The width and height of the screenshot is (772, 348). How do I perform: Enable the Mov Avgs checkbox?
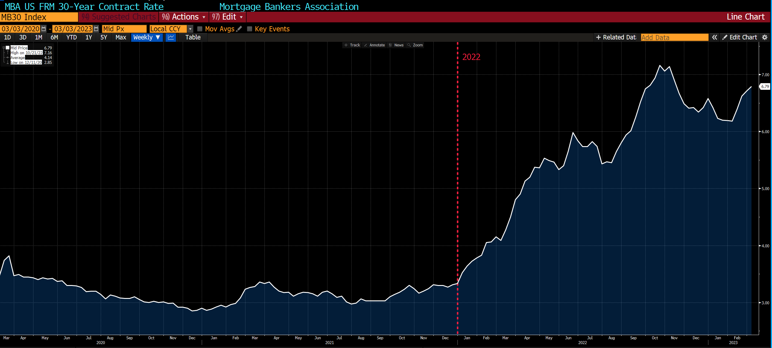pyautogui.click(x=200, y=29)
